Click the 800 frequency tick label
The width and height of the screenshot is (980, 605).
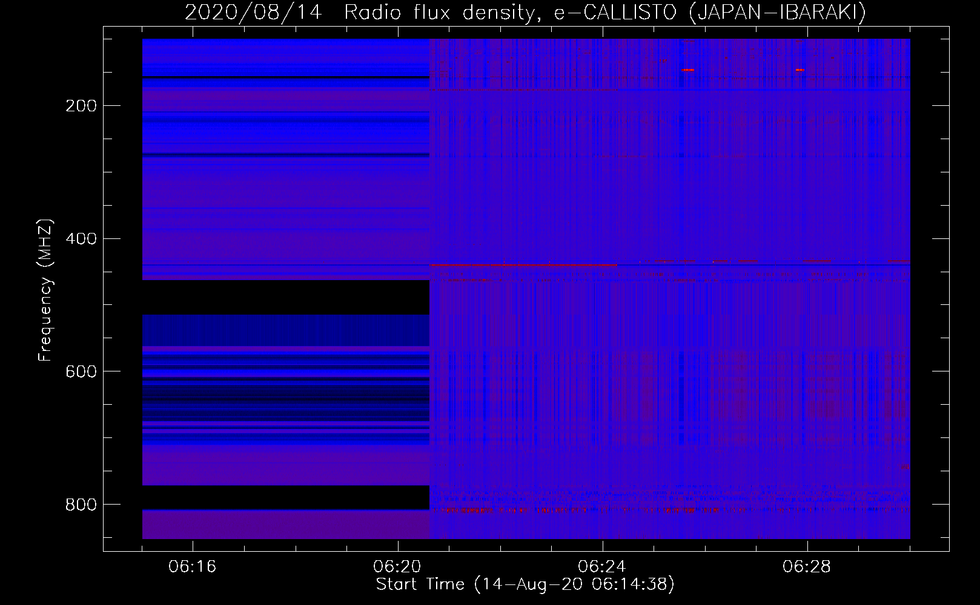click(x=81, y=505)
